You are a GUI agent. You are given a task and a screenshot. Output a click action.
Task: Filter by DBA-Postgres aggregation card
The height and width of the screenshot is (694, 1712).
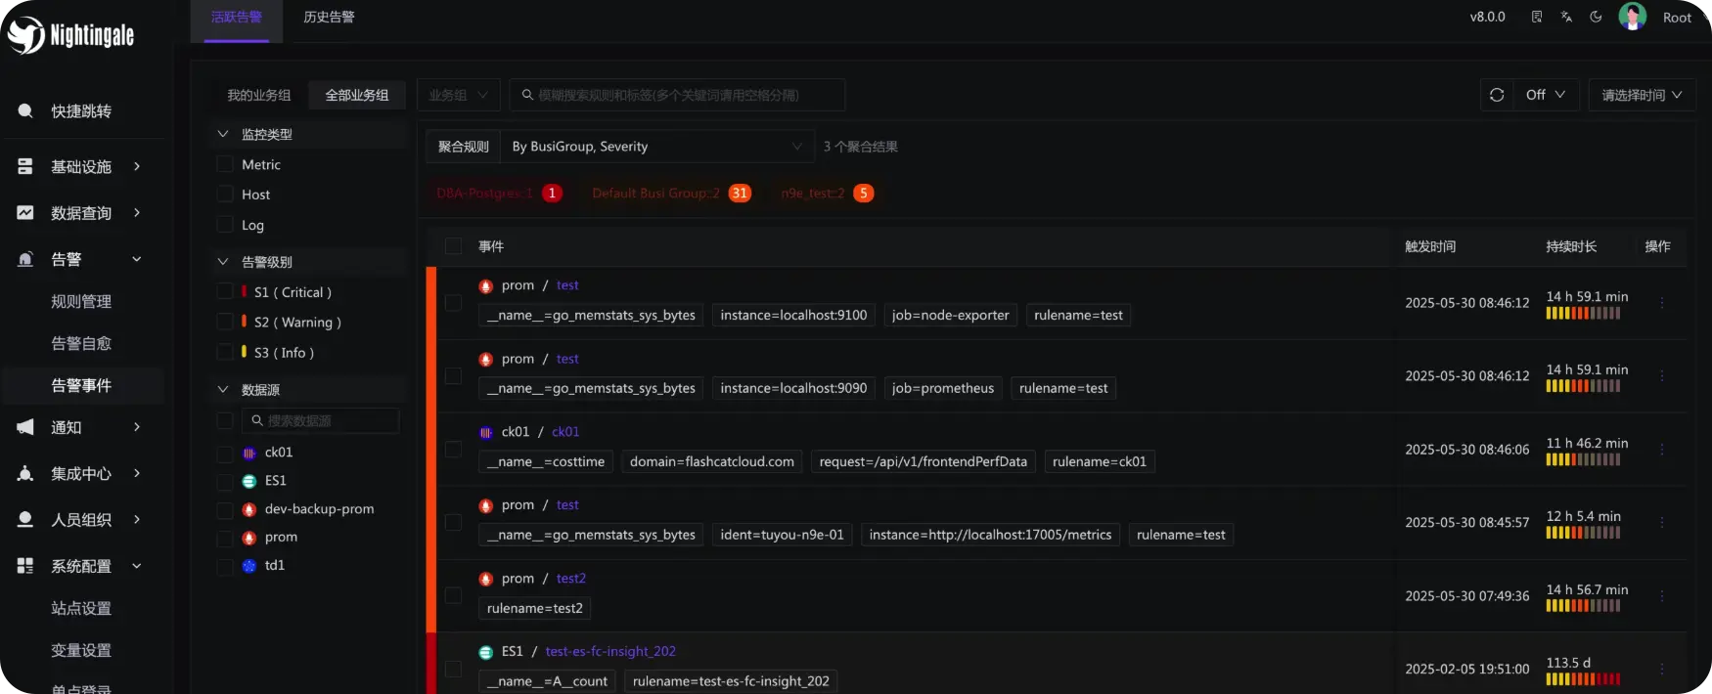pyautogui.click(x=499, y=194)
